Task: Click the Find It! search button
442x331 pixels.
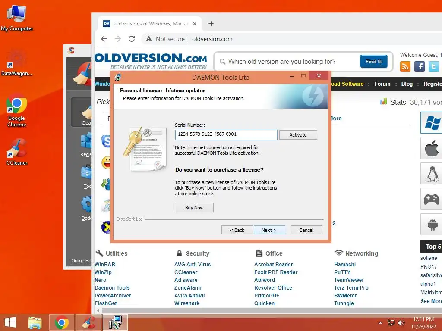Action: [373, 61]
